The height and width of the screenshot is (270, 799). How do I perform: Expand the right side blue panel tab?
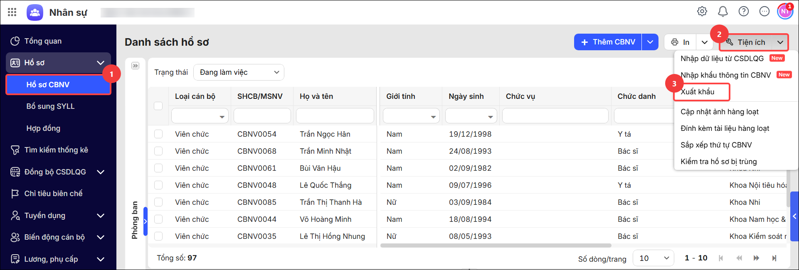coord(794,216)
